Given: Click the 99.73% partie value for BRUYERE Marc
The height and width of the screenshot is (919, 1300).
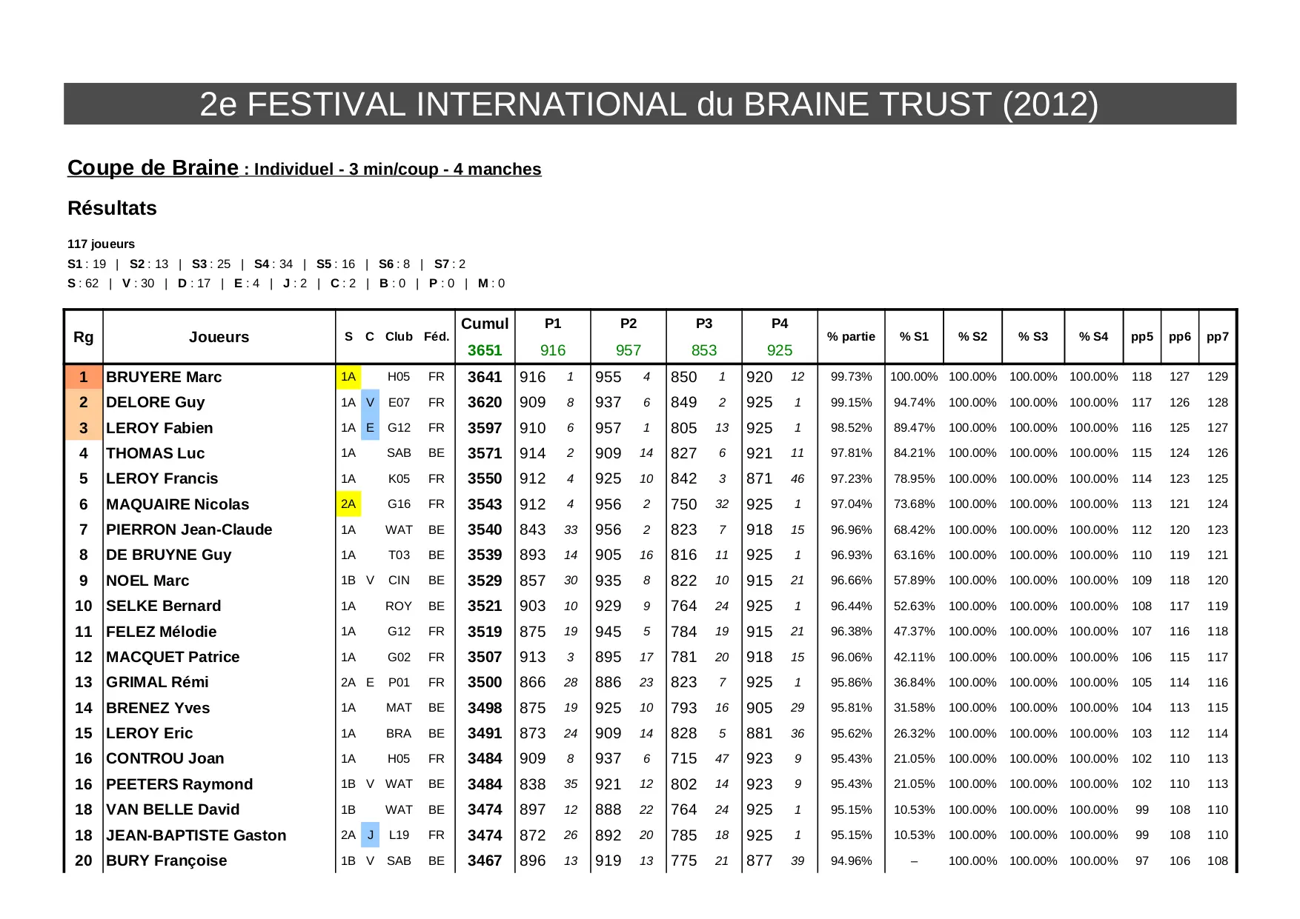Looking at the screenshot, I should (x=851, y=377).
